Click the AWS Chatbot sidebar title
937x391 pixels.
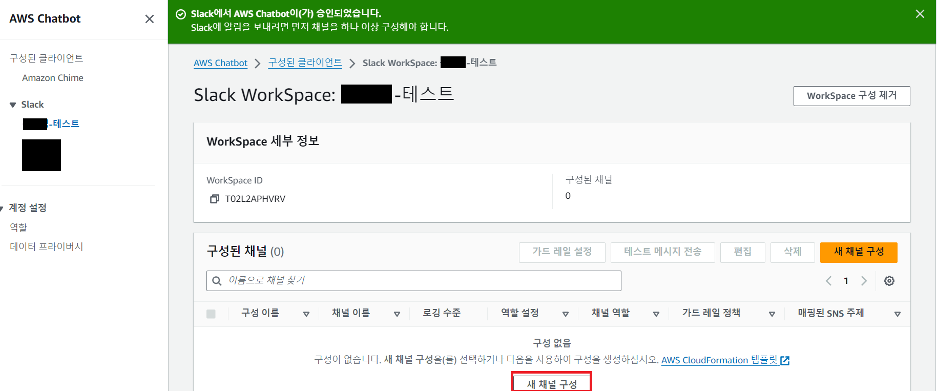pyautogui.click(x=45, y=19)
